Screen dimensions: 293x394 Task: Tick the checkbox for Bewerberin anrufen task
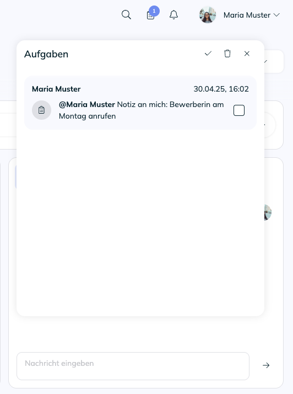[239, 110]
